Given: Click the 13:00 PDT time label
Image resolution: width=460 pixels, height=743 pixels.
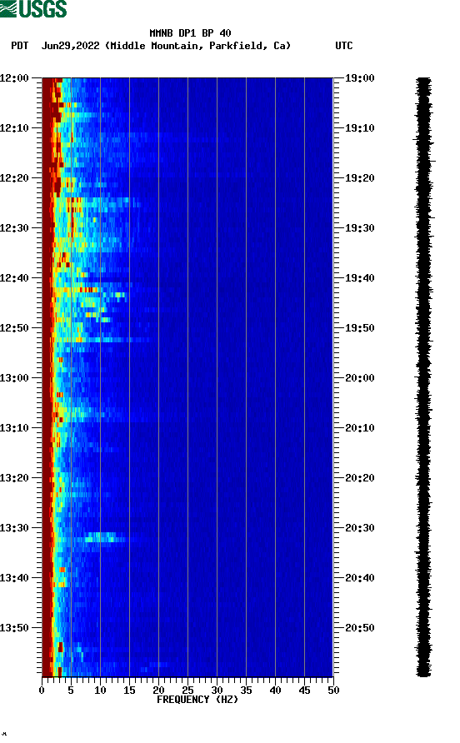Looking at the screenshot, I should 14,377.
